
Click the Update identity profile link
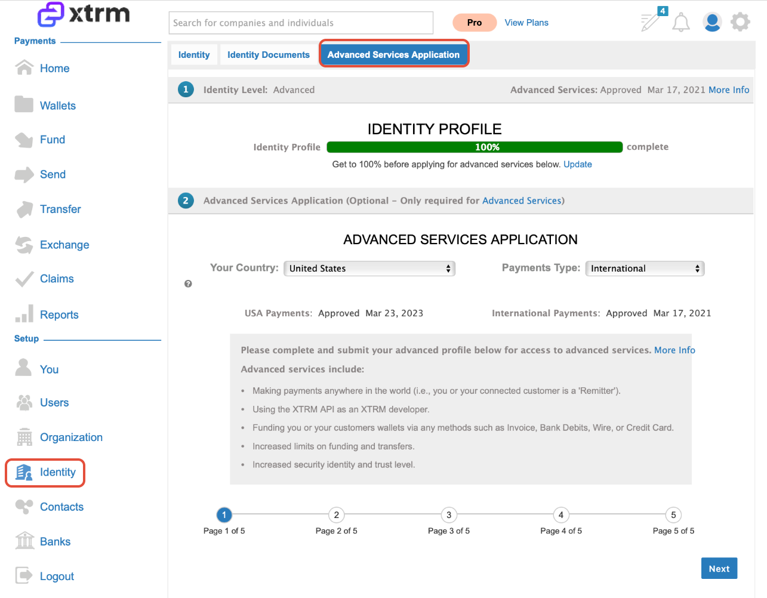[578, 164]
